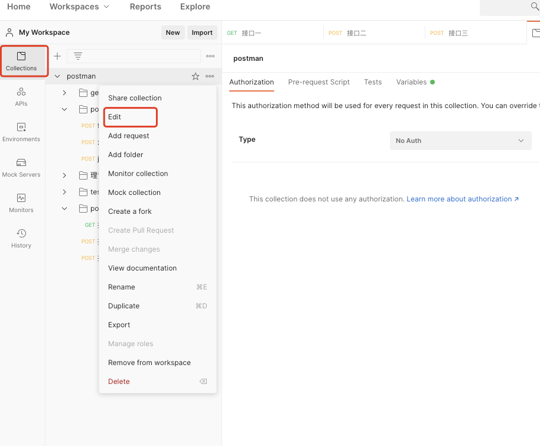This screenshot has width=540, height=446.
Task: Click the filter icon in sidebar search
Action: pos(78,56)
